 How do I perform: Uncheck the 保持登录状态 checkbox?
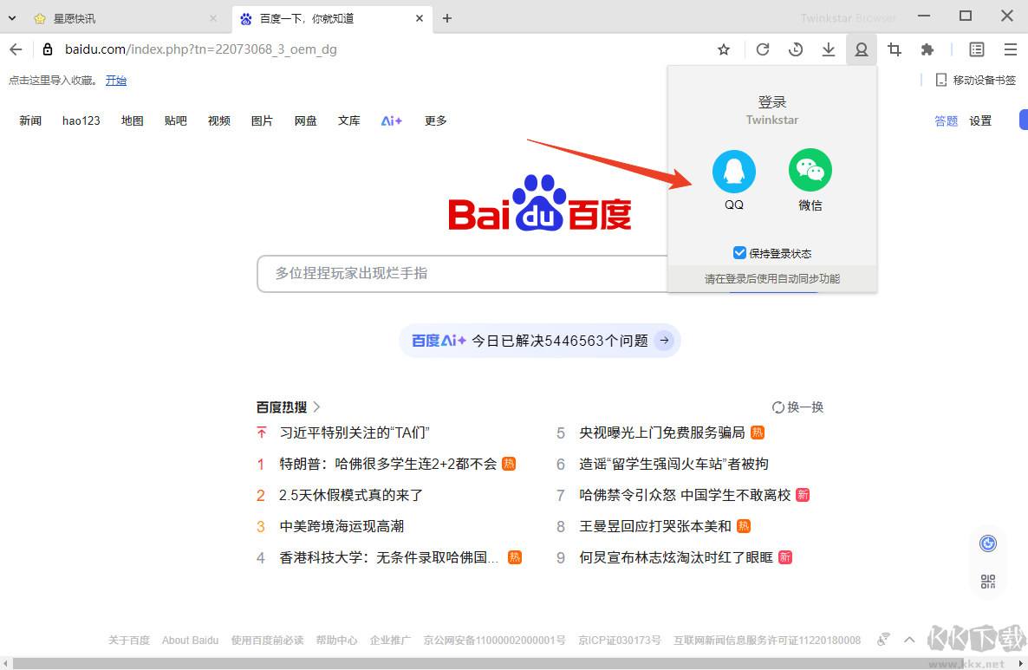738,253
